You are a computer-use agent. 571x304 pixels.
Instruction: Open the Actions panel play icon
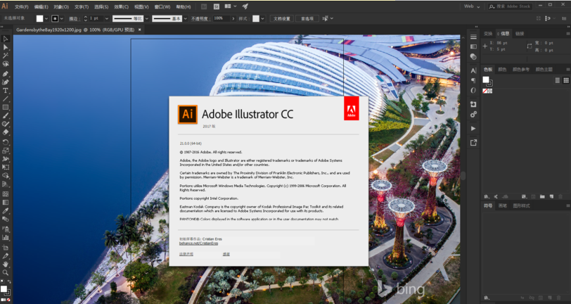click(473, 128)
